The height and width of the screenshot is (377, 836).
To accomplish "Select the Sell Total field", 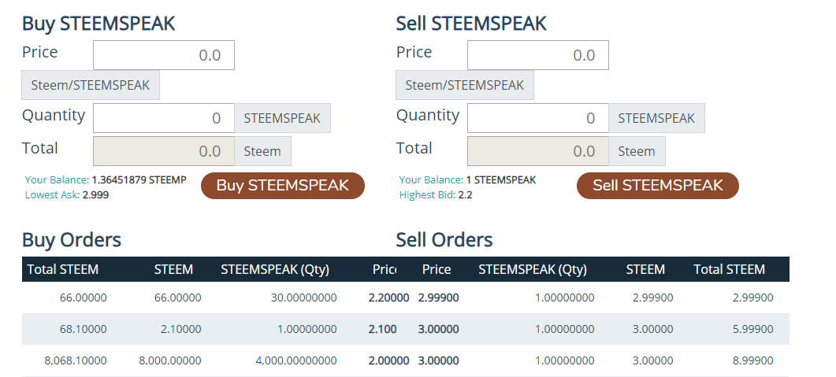I will click(538, 151).
